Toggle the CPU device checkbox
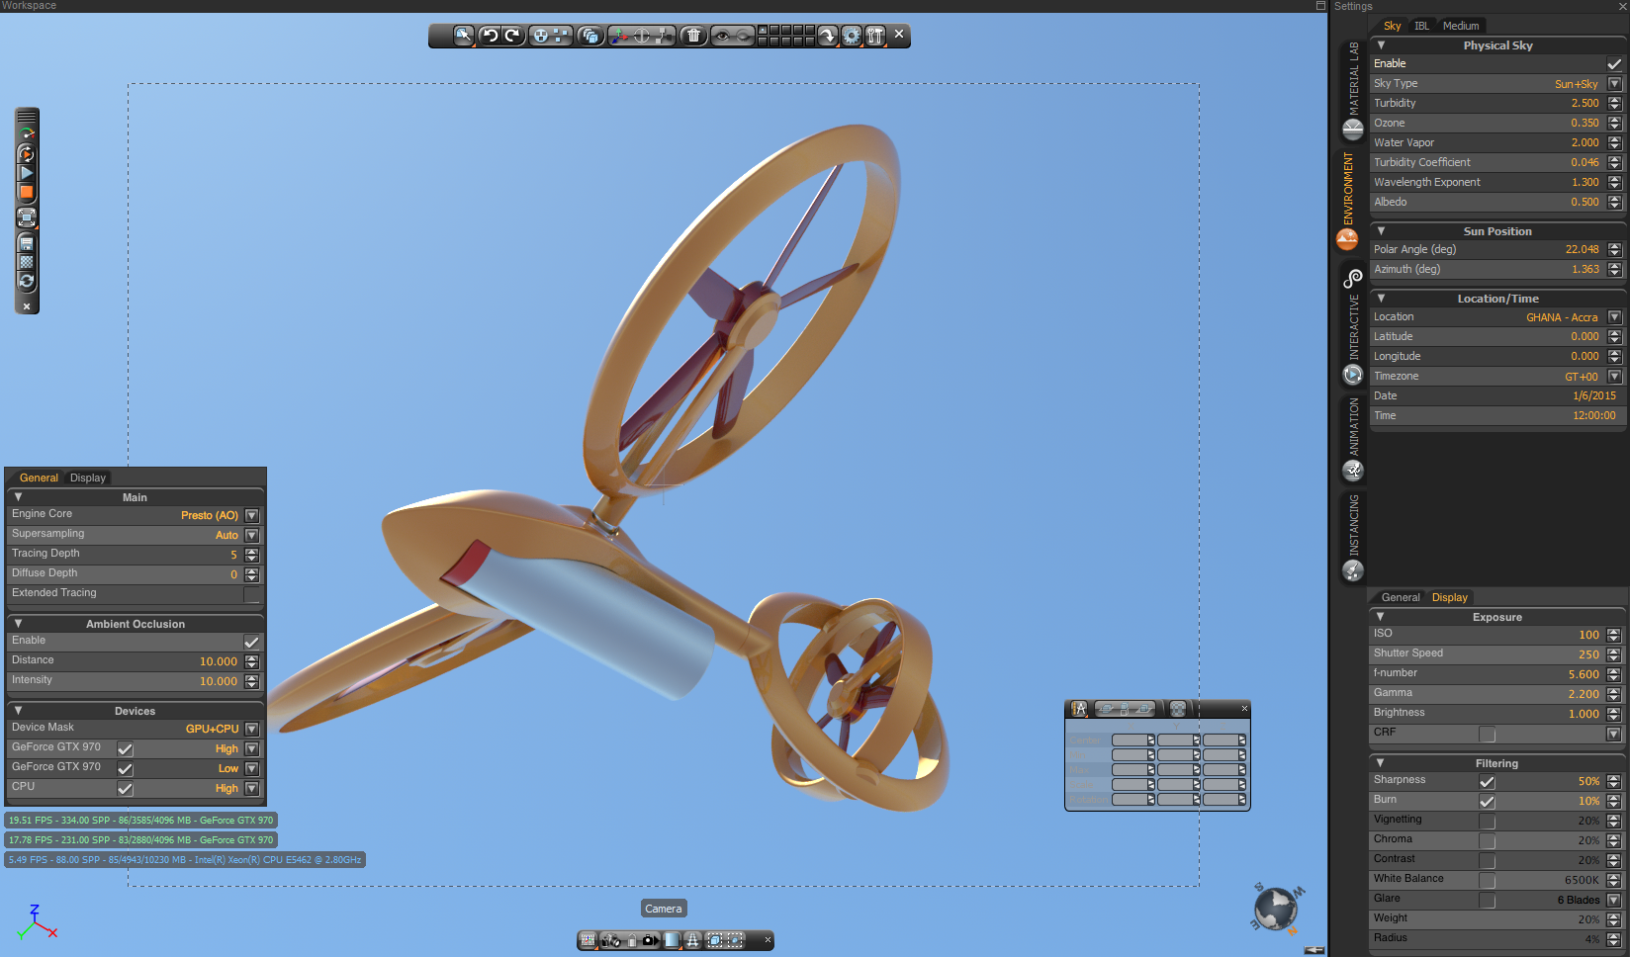The width and height of the screenshot is (1630, 957). click(126, 789)
